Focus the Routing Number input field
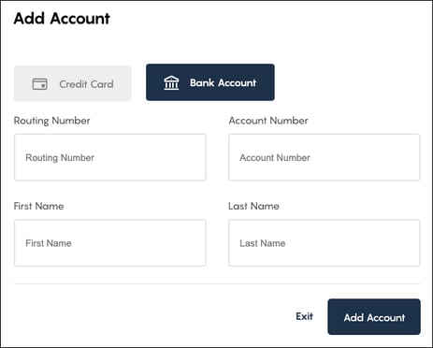This screenshot has width=433, height=348. [110, 157]
